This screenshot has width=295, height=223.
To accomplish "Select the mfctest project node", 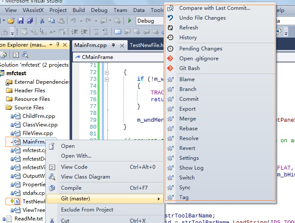I will 16,73.
